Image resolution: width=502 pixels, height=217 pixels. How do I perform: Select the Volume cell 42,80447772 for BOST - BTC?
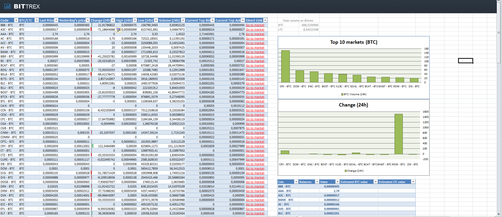click(x=172, y=92)
